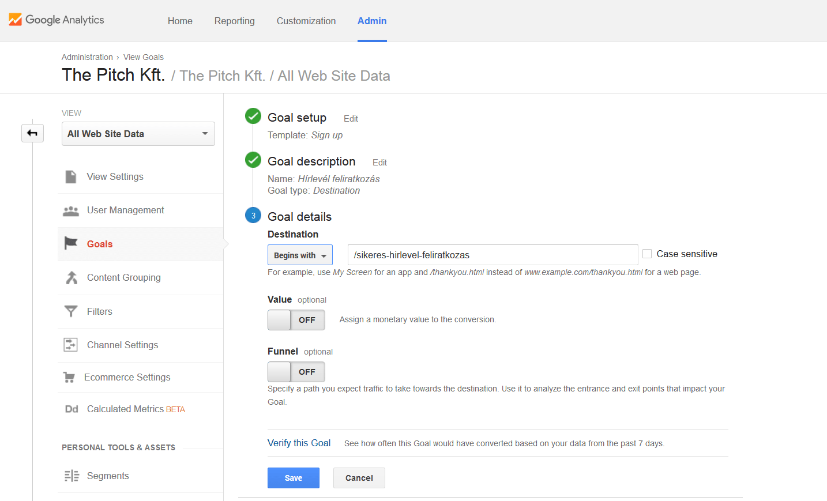
Task: Toggle the Funnel switch on
Action: tap(296, 372)
